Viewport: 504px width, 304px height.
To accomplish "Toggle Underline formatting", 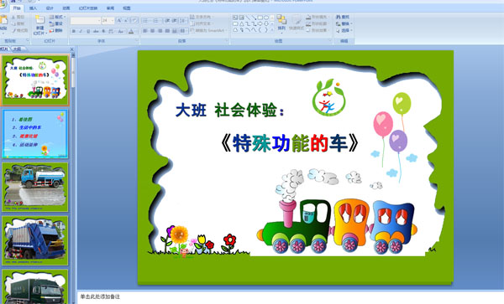I will 88,31.
